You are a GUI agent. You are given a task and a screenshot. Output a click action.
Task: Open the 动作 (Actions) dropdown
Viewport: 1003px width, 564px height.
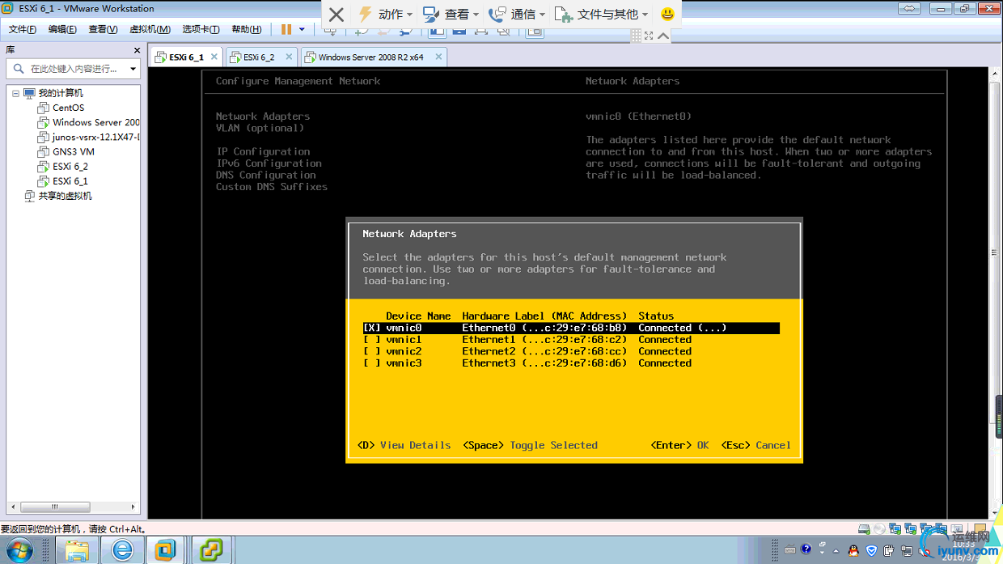tap(385, 15)
